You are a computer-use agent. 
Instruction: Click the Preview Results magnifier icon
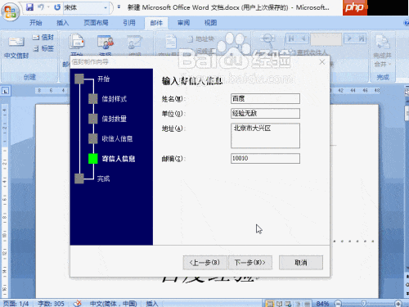pos(267,41)
